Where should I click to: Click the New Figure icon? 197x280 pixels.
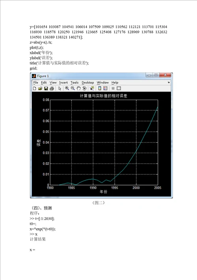point(35,89)
